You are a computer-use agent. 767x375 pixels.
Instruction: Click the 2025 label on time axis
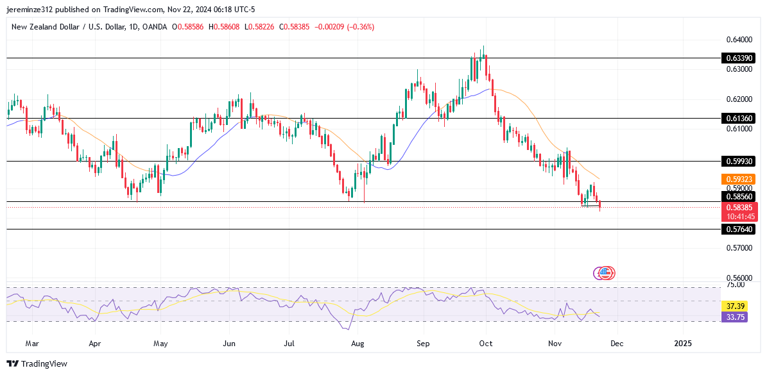coord(683,344)
